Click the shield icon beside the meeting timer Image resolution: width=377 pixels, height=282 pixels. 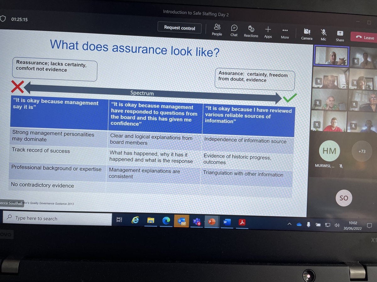pos(3,18)
